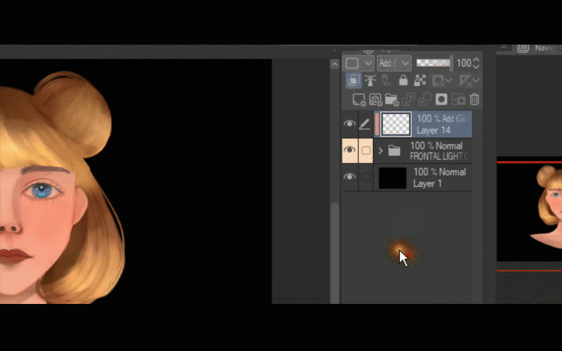Viewport: 562px width, 351px height.
Task: Click the FRONTAL LIGHT folder icon
Action: point(394,150)
